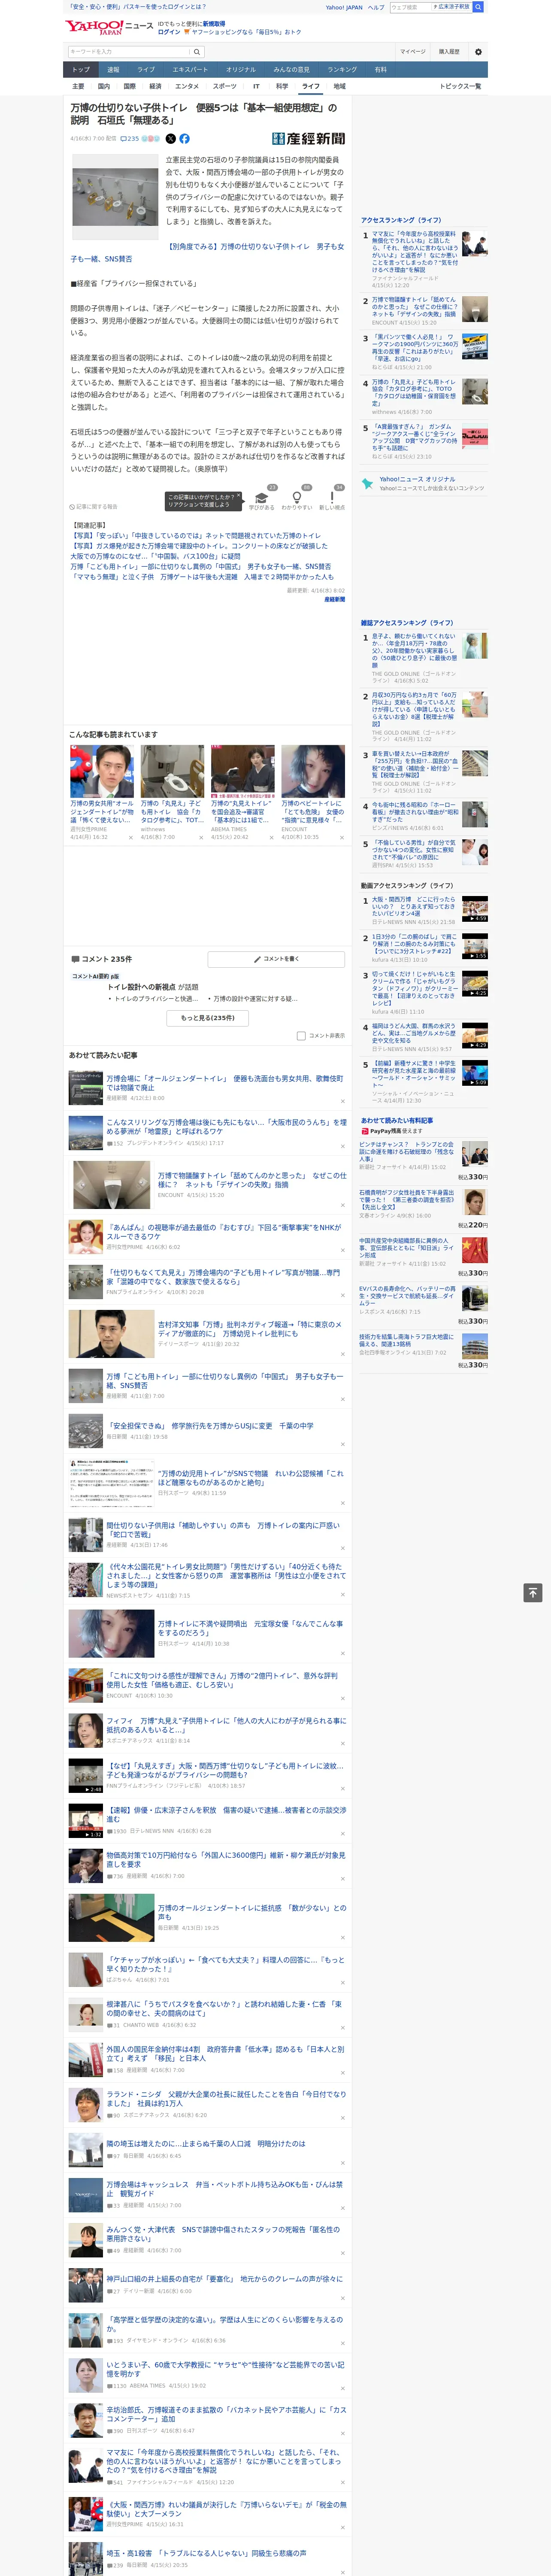Open トピックス一覧 link

460,86
